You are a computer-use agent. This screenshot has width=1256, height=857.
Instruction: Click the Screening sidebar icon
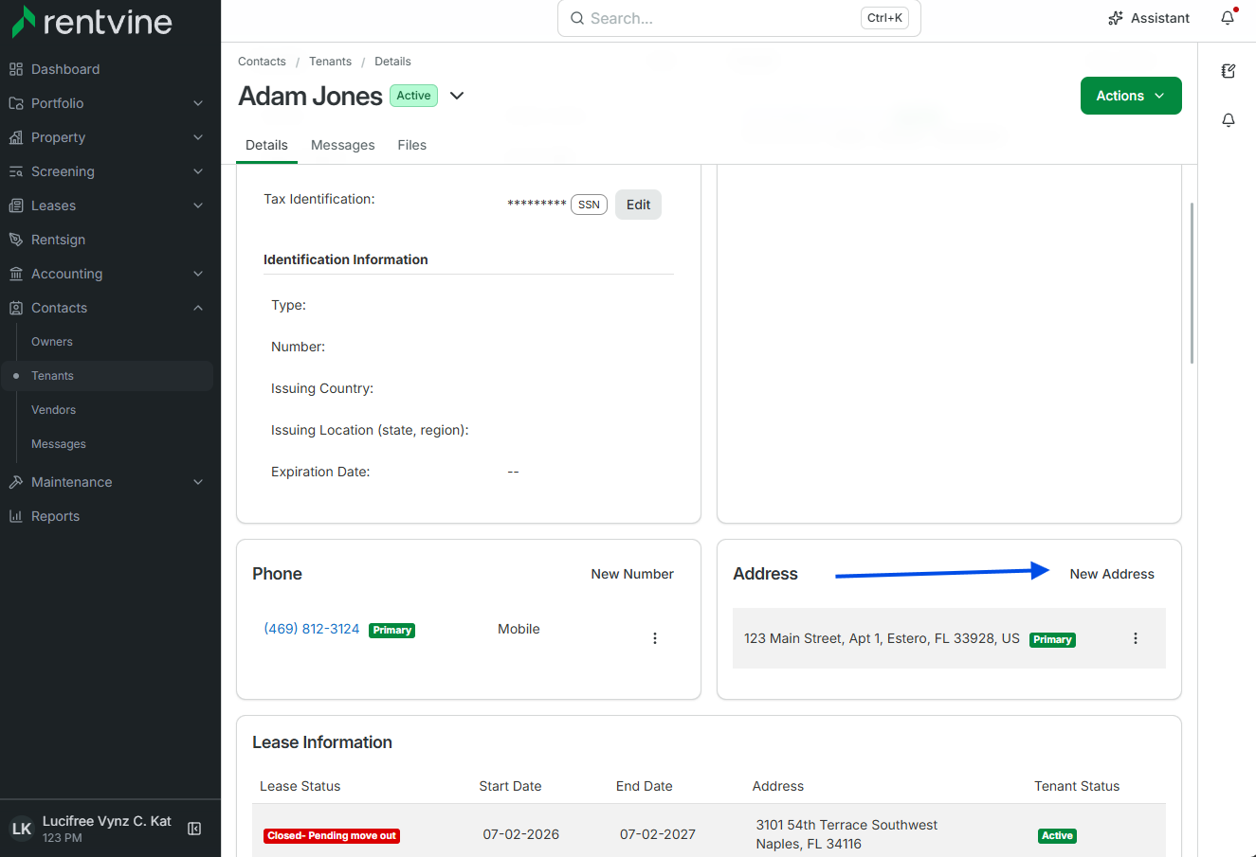tap(16, 171)
